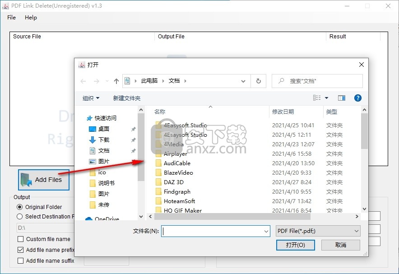This screenshot has width=399, height=274.
Task: Expand view options dropdown arrow
Action: click(326, 98)
